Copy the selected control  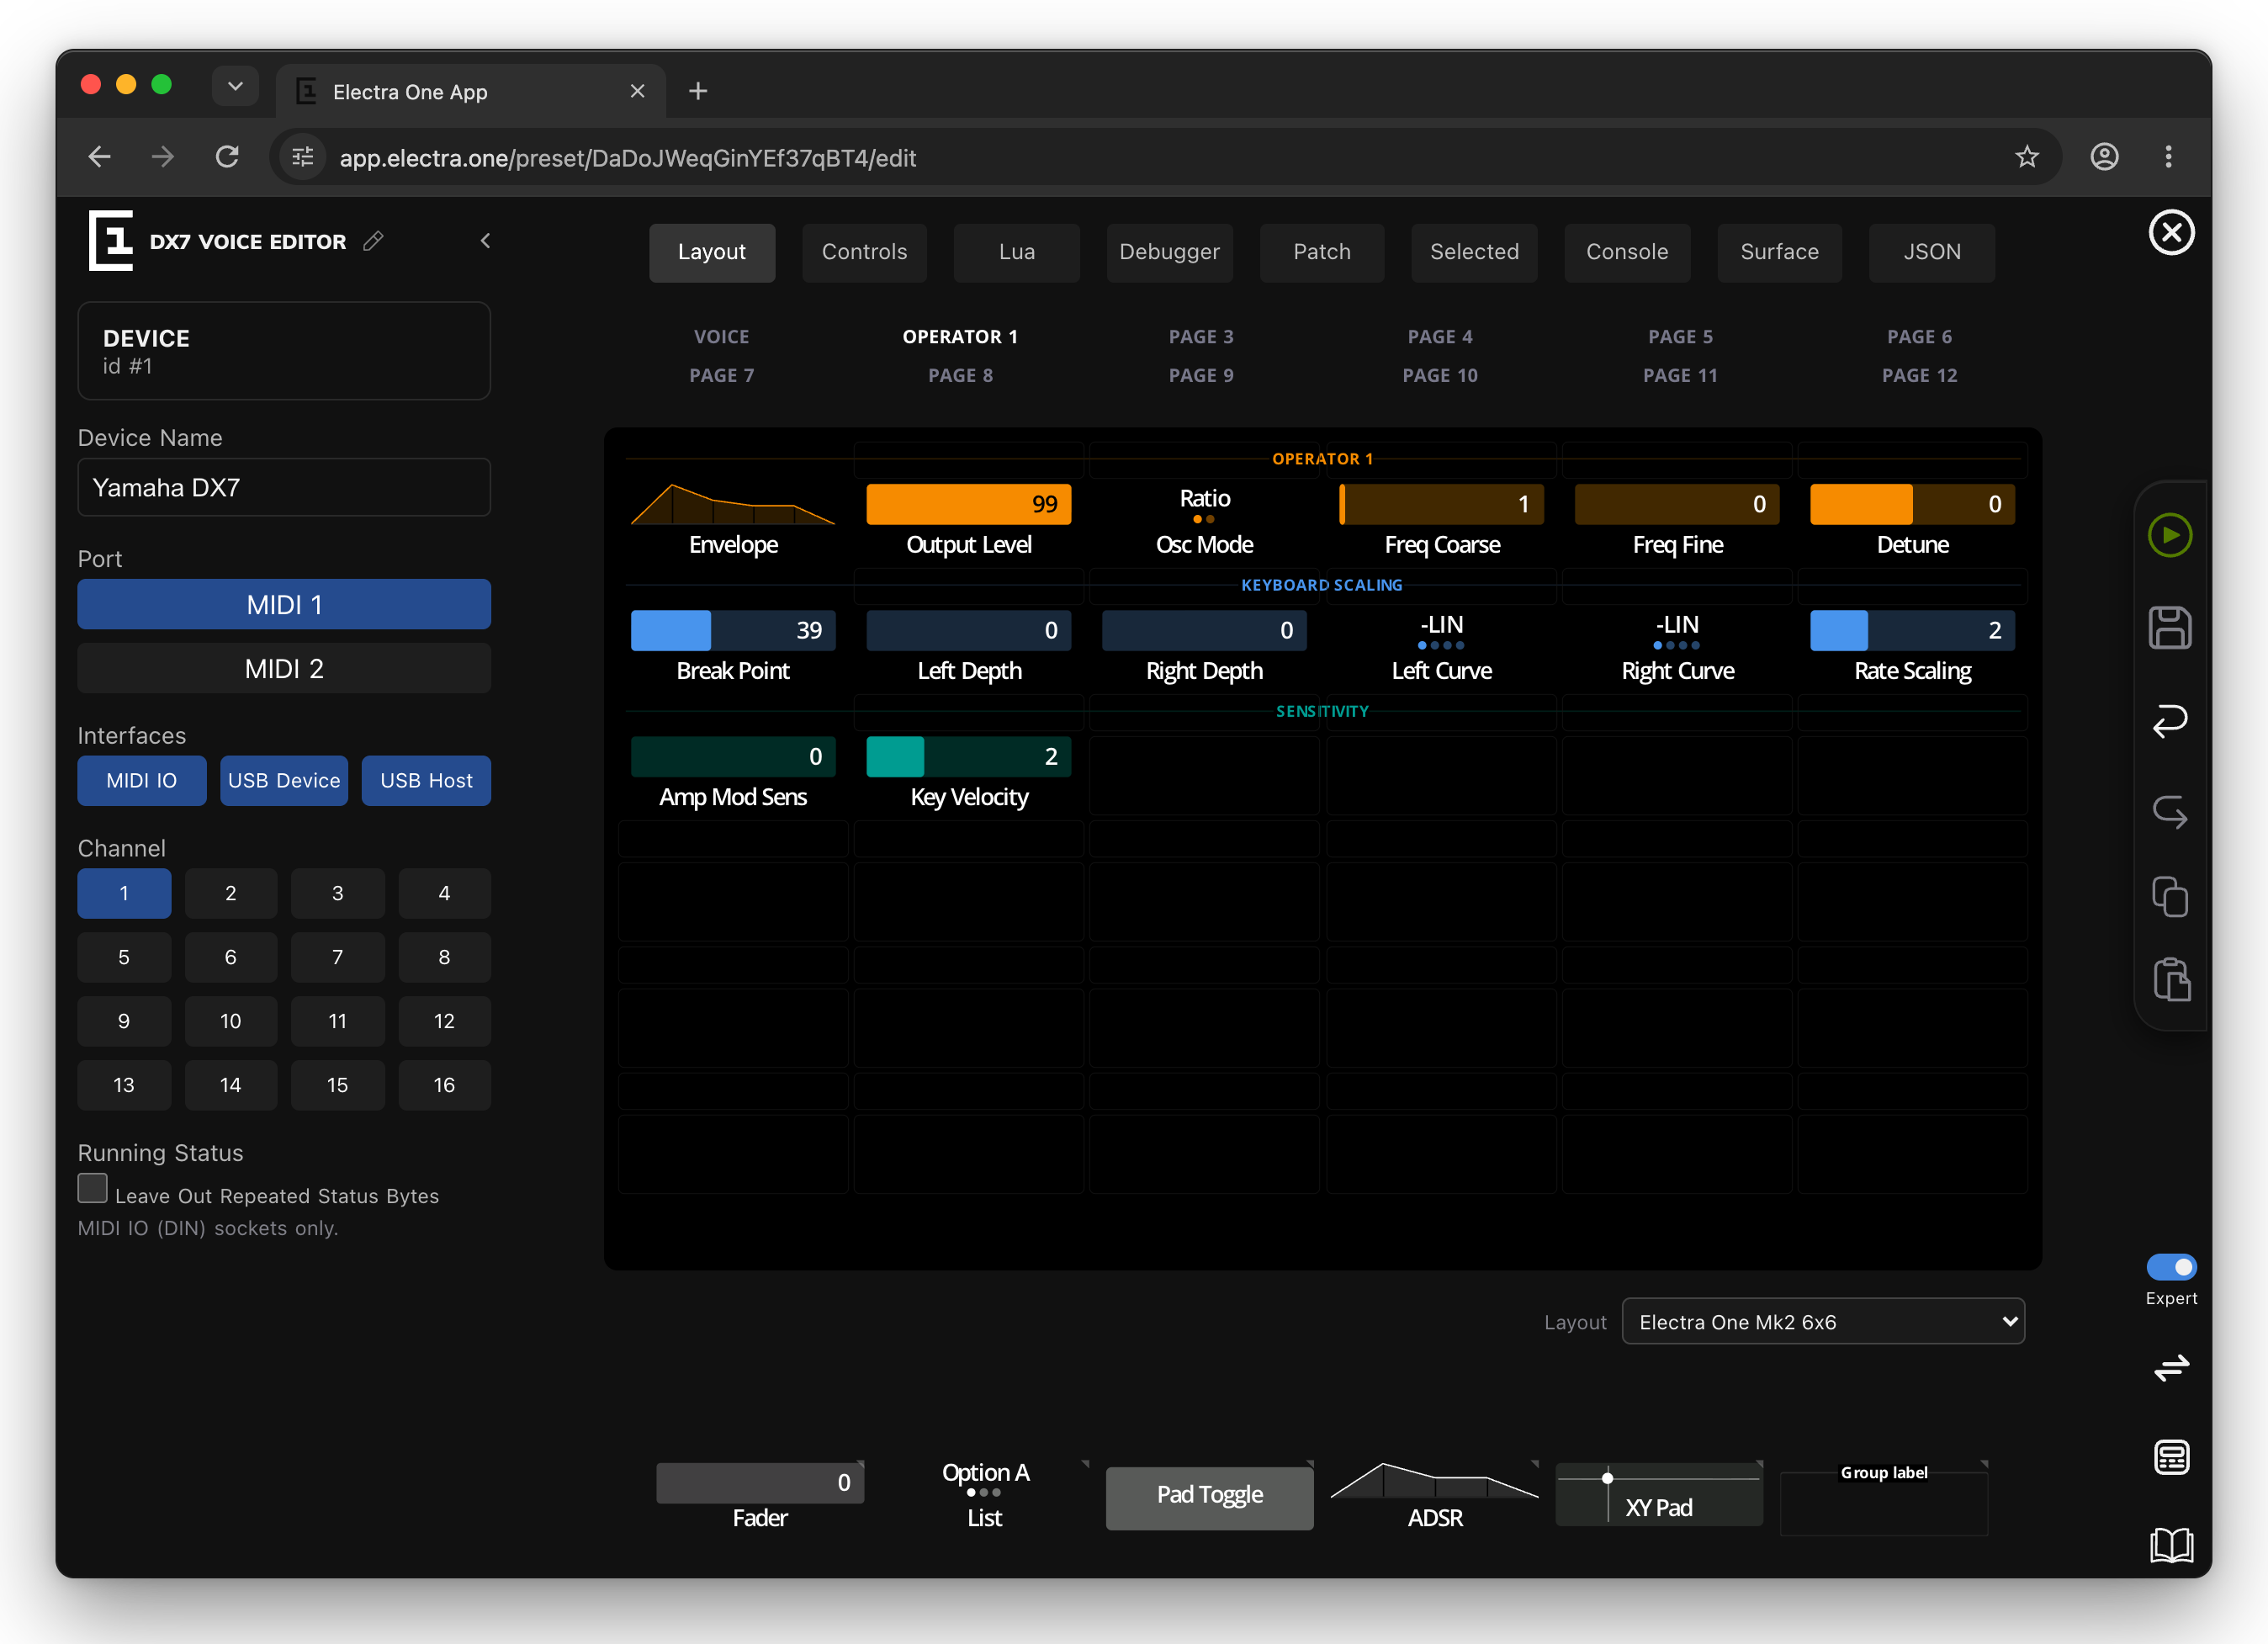[x=2169, y=896]
